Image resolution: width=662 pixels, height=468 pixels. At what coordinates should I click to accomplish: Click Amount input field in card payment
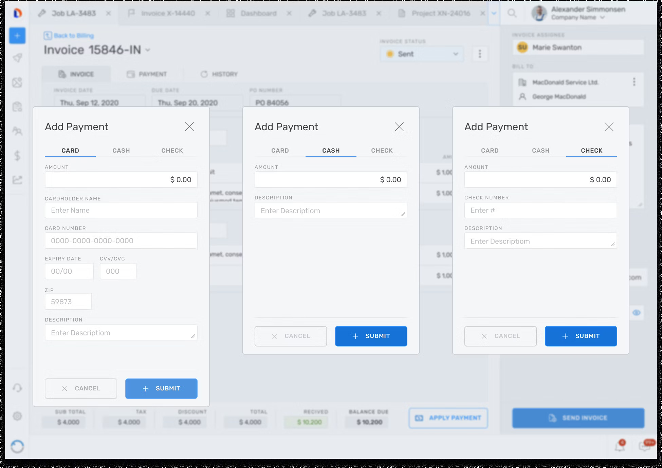coord(121,180)
